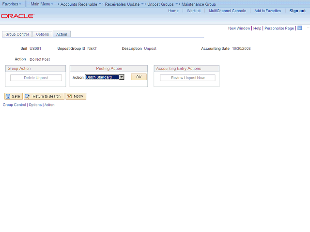Expand arrow next to Unpost Groups breadcrumb
Image resolution: width=310 pixels, height=232 pixels.
pos(176,4)
